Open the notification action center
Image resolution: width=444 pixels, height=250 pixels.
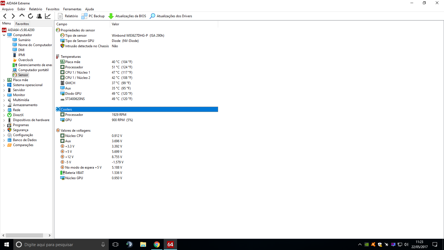[435, 244]
